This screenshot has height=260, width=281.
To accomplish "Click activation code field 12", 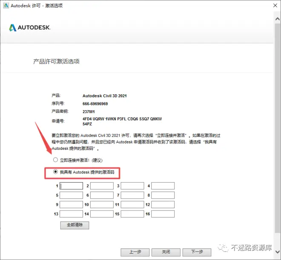I will click(x=163, y=204).
